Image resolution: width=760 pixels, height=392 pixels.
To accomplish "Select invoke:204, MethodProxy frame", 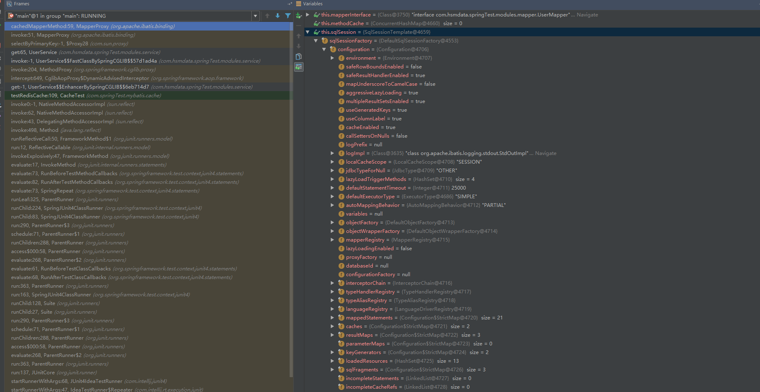I will (x=147, y=70).
